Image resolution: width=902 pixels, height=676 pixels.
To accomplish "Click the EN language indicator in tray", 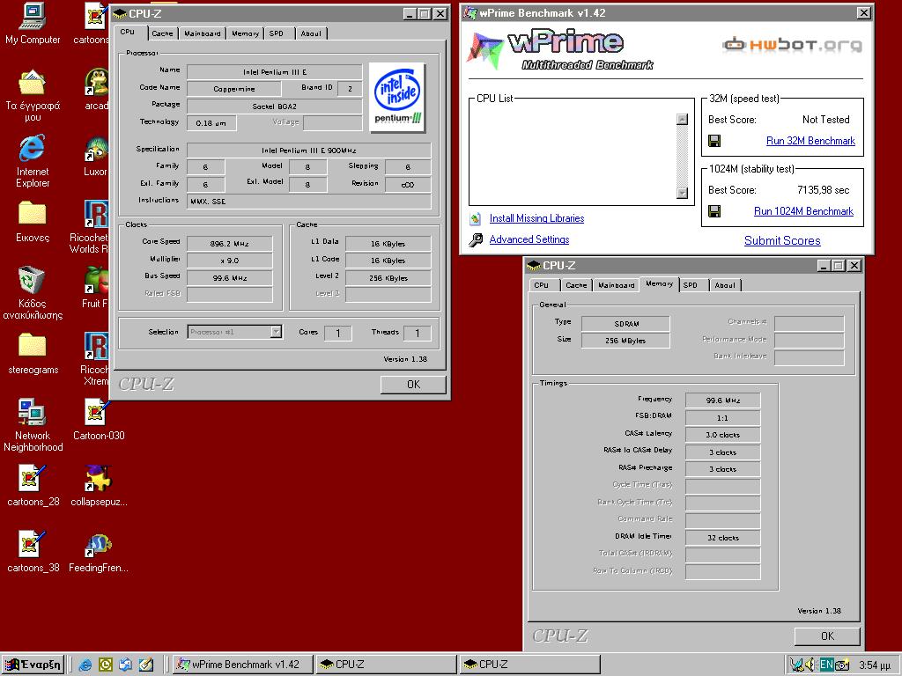I will tap(826, 665).
